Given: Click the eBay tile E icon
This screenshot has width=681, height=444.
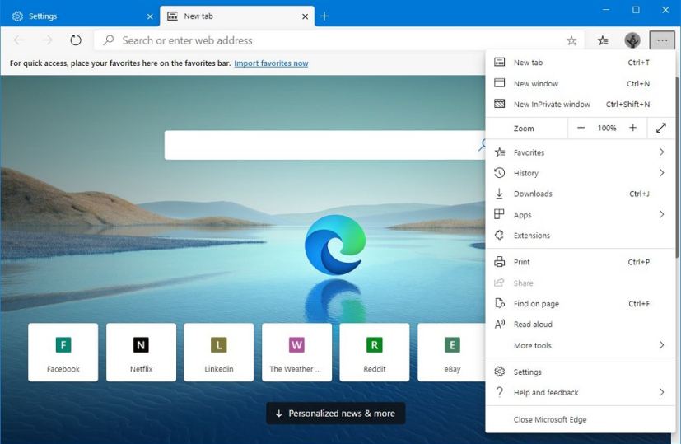Looking at the screenshot, I should pyautogui.click(x=452, y=345).
